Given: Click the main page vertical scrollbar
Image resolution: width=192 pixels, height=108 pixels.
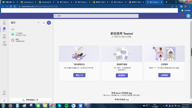Looking at the screenshot, I should click(x=191, y=60).
